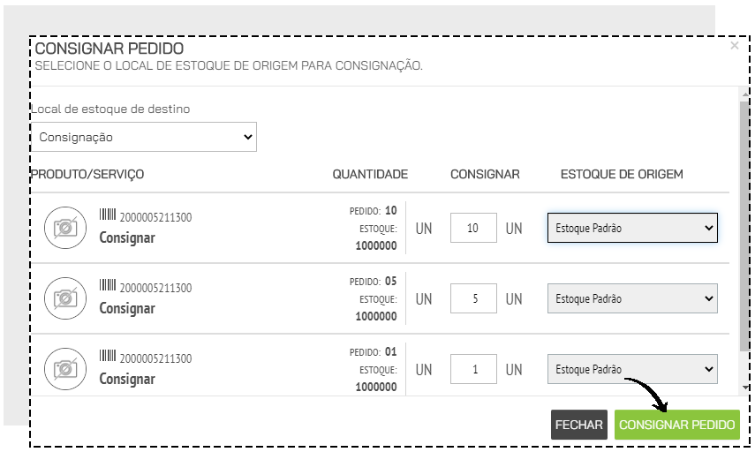The image size is (755, 452).
Task: Open the third row Estoque Padrão dropdown
Action: [632, 369]
